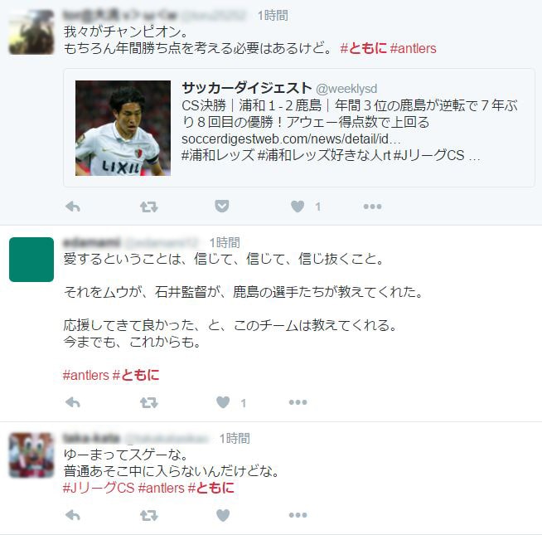542x535 pixels.
Task: Open the #JリーグCS hashtag in third tweet
Action: pos(98,488)
